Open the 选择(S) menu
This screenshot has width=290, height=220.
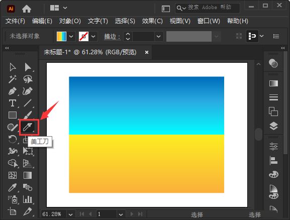click(125, 21)
